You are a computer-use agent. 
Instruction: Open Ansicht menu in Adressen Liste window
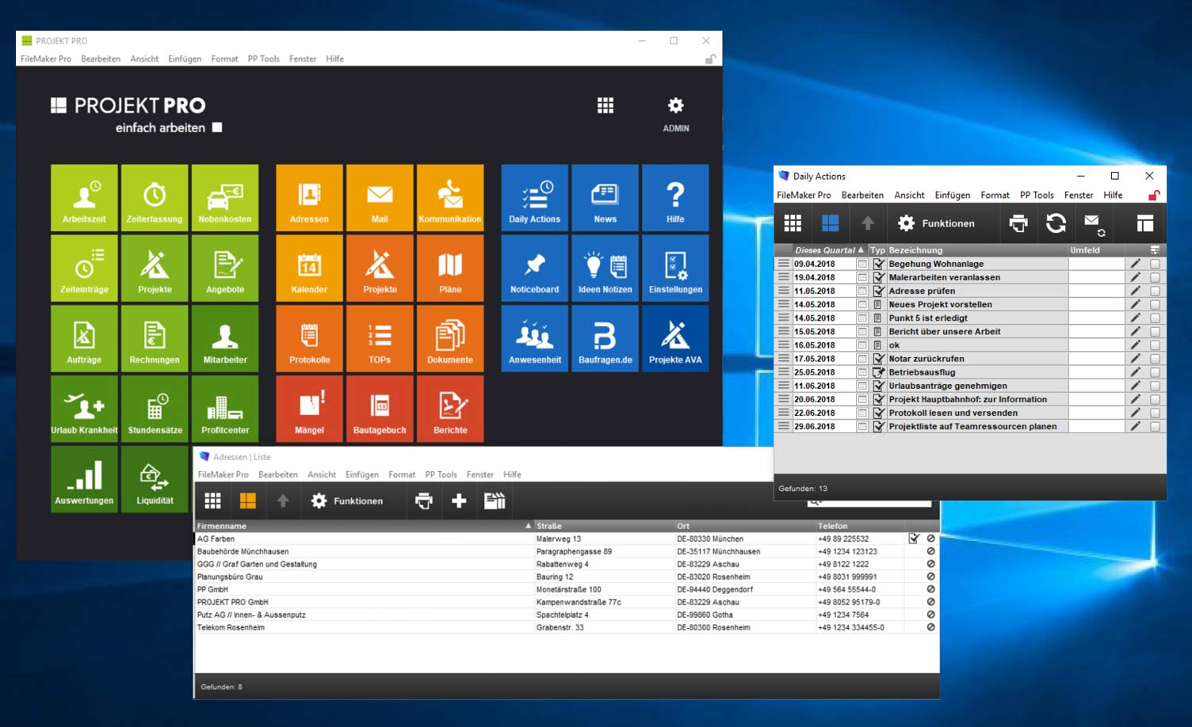point(322,474)
